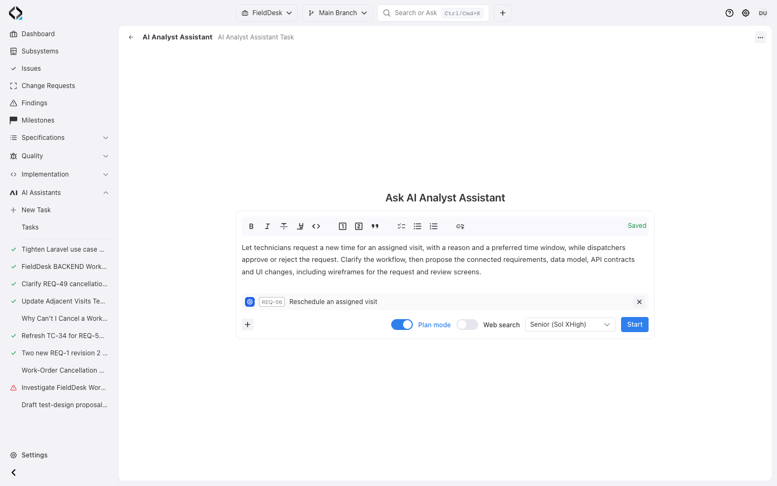Apply italic formatting in the editor toolbar
The height and width of the screenshot is (486, 777).
pyautogui.click(x=268, y=226)
